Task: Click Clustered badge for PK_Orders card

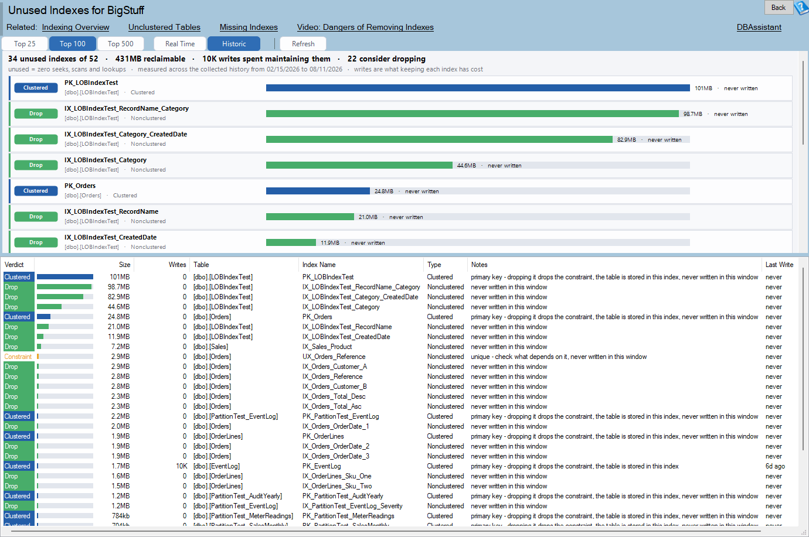Action: (x=36, y=191)
